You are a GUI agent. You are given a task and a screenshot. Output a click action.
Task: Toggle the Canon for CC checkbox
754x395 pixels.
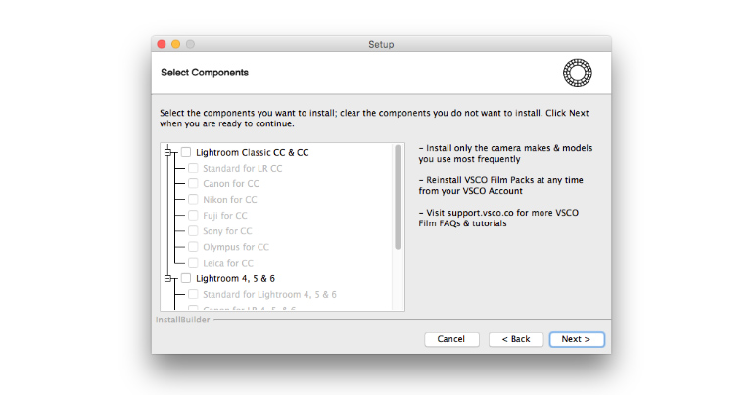tap(193, 183)
